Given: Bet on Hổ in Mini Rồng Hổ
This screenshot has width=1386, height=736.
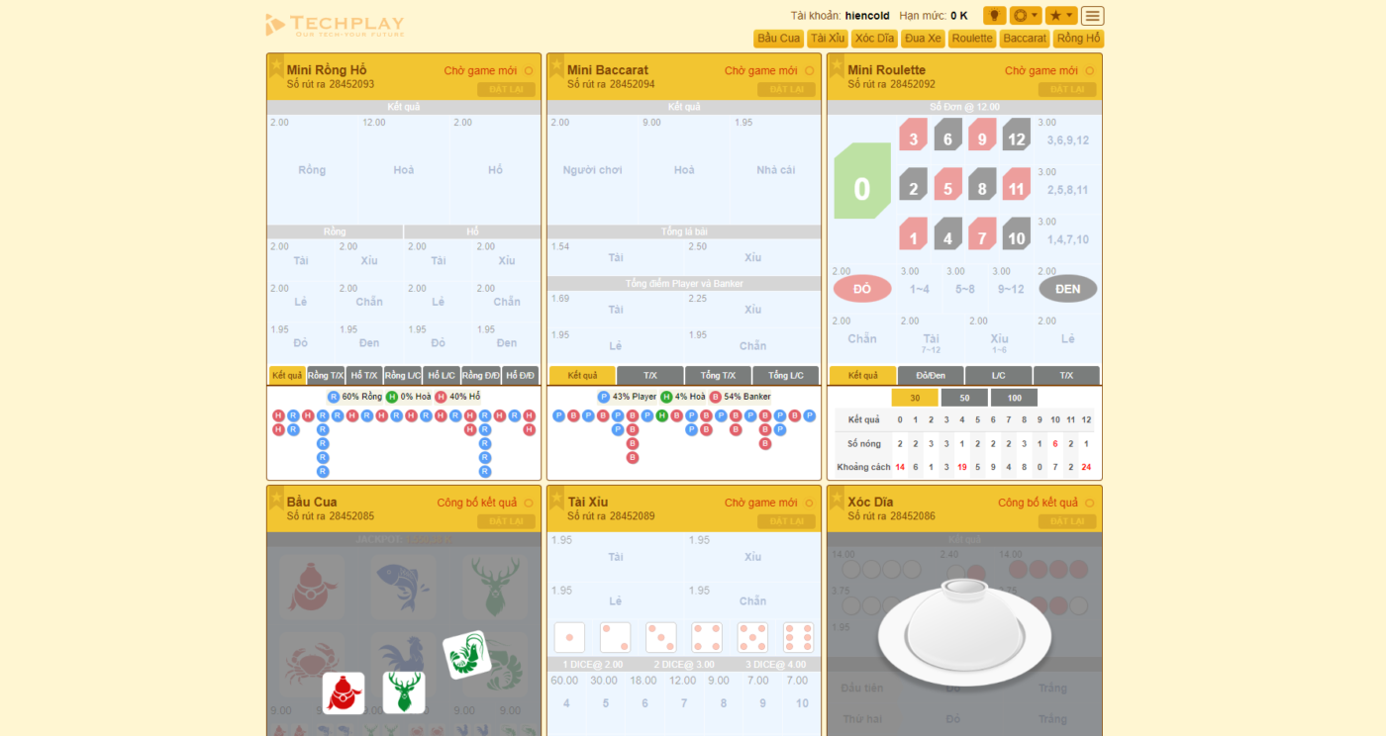Looking at the screenshot, I should point(495,169).
